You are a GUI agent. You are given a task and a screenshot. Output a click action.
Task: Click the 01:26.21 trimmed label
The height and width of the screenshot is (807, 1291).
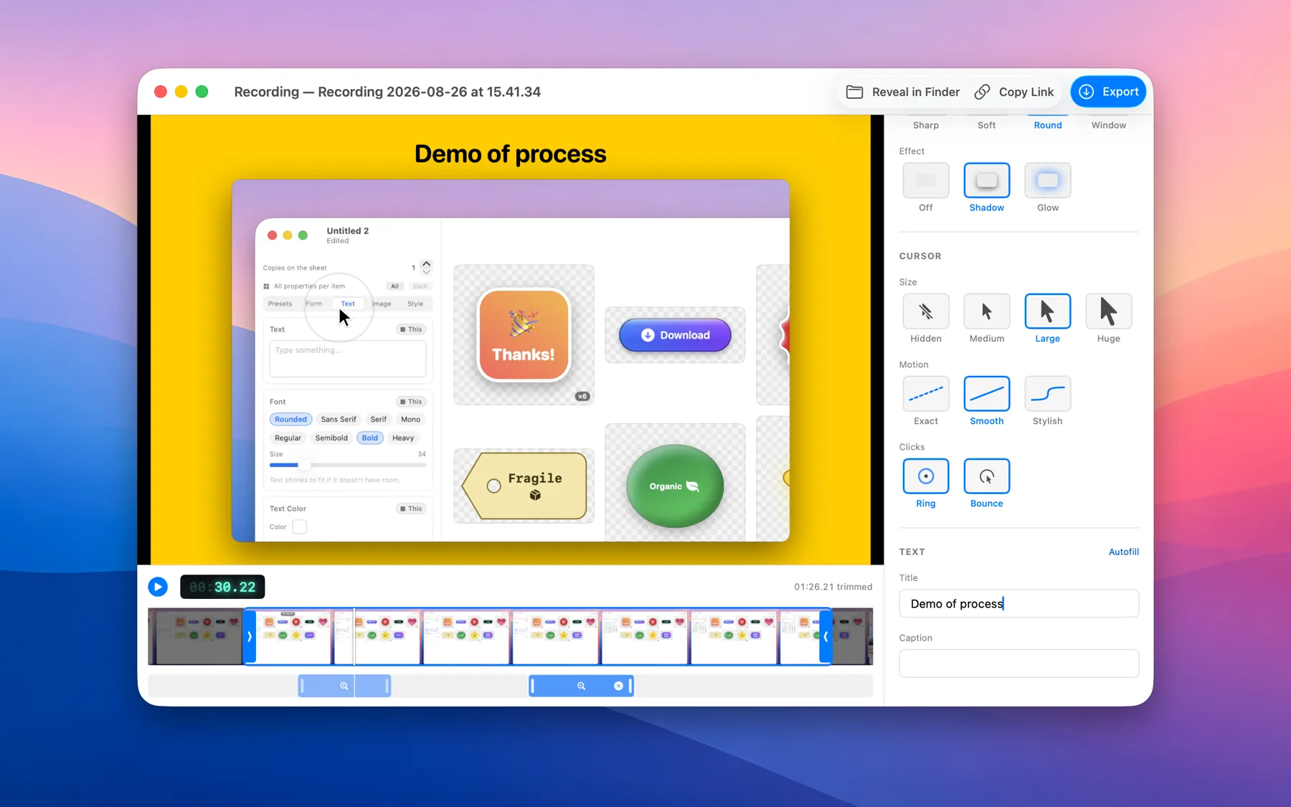pos(833,587)
